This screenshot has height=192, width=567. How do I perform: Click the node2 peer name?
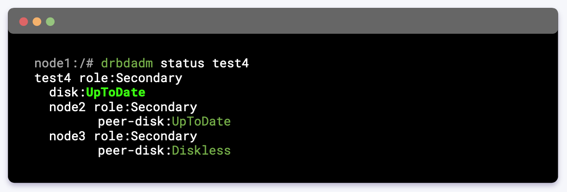(x=68, y=108)
